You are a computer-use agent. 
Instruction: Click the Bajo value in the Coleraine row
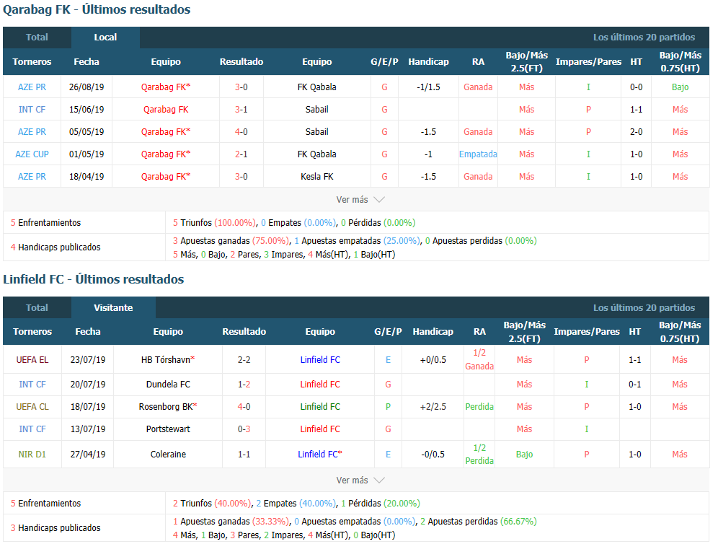pyautogui.click(x=524, y=455)
